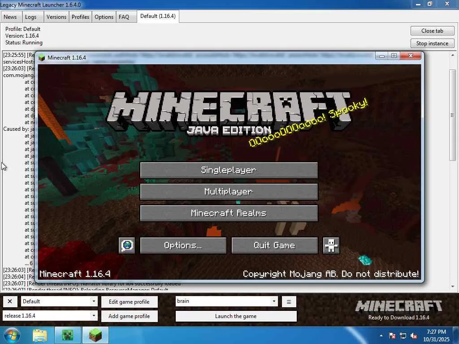Click 'Version: 1.16.4' text

tap(22, 36)
